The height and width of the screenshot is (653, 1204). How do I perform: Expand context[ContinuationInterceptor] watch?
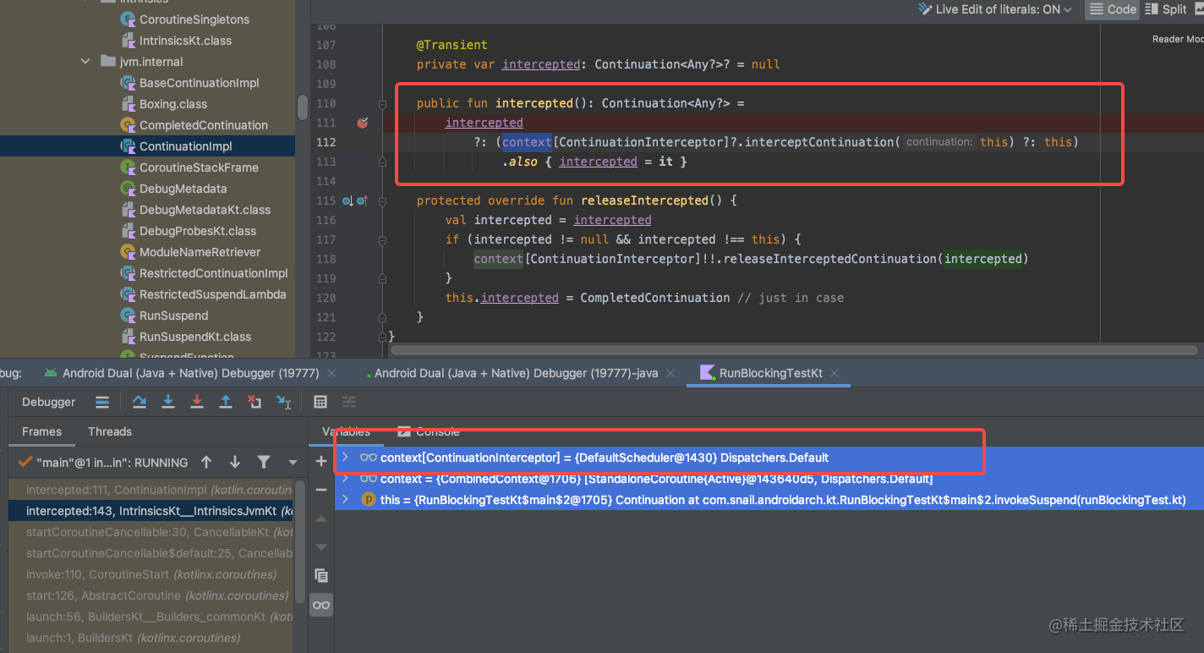(344, 458)
